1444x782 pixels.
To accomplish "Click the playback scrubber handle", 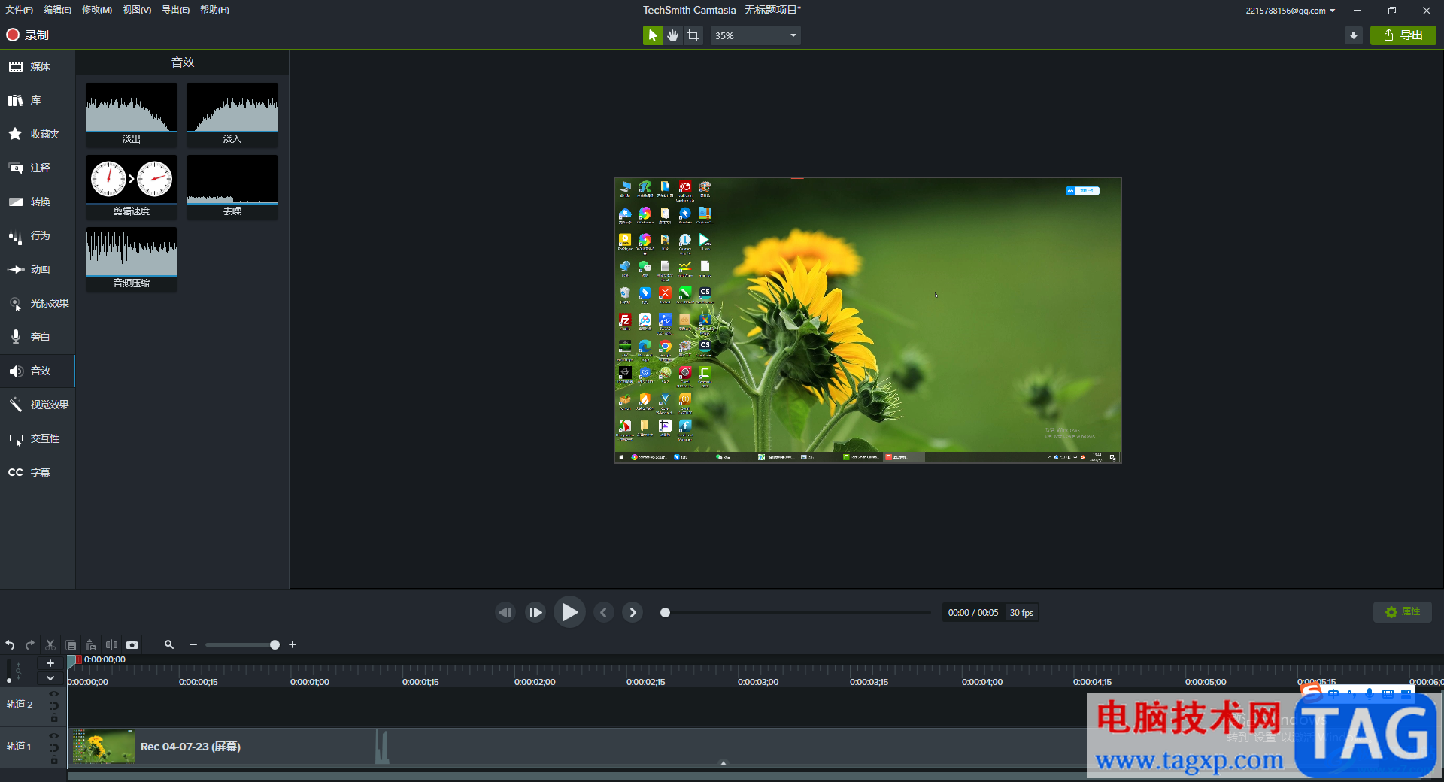I will (665, 612).
